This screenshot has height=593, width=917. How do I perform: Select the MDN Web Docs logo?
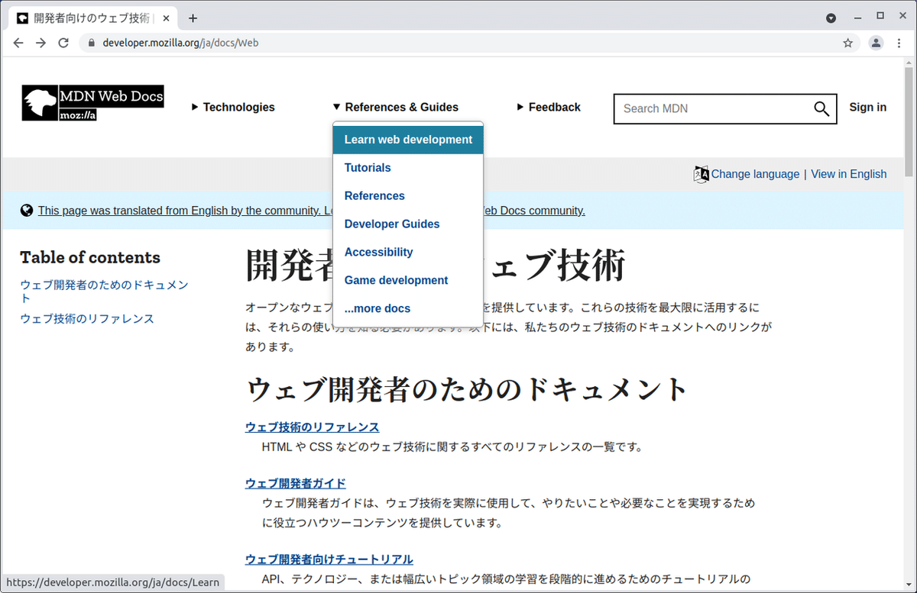click(92, 102)
